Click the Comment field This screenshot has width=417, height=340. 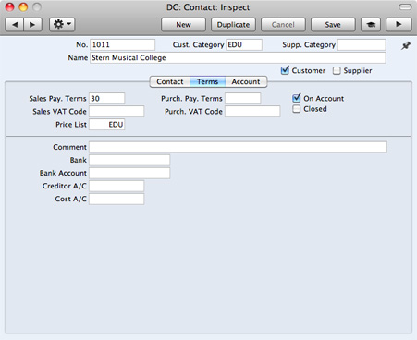[238, 147]
